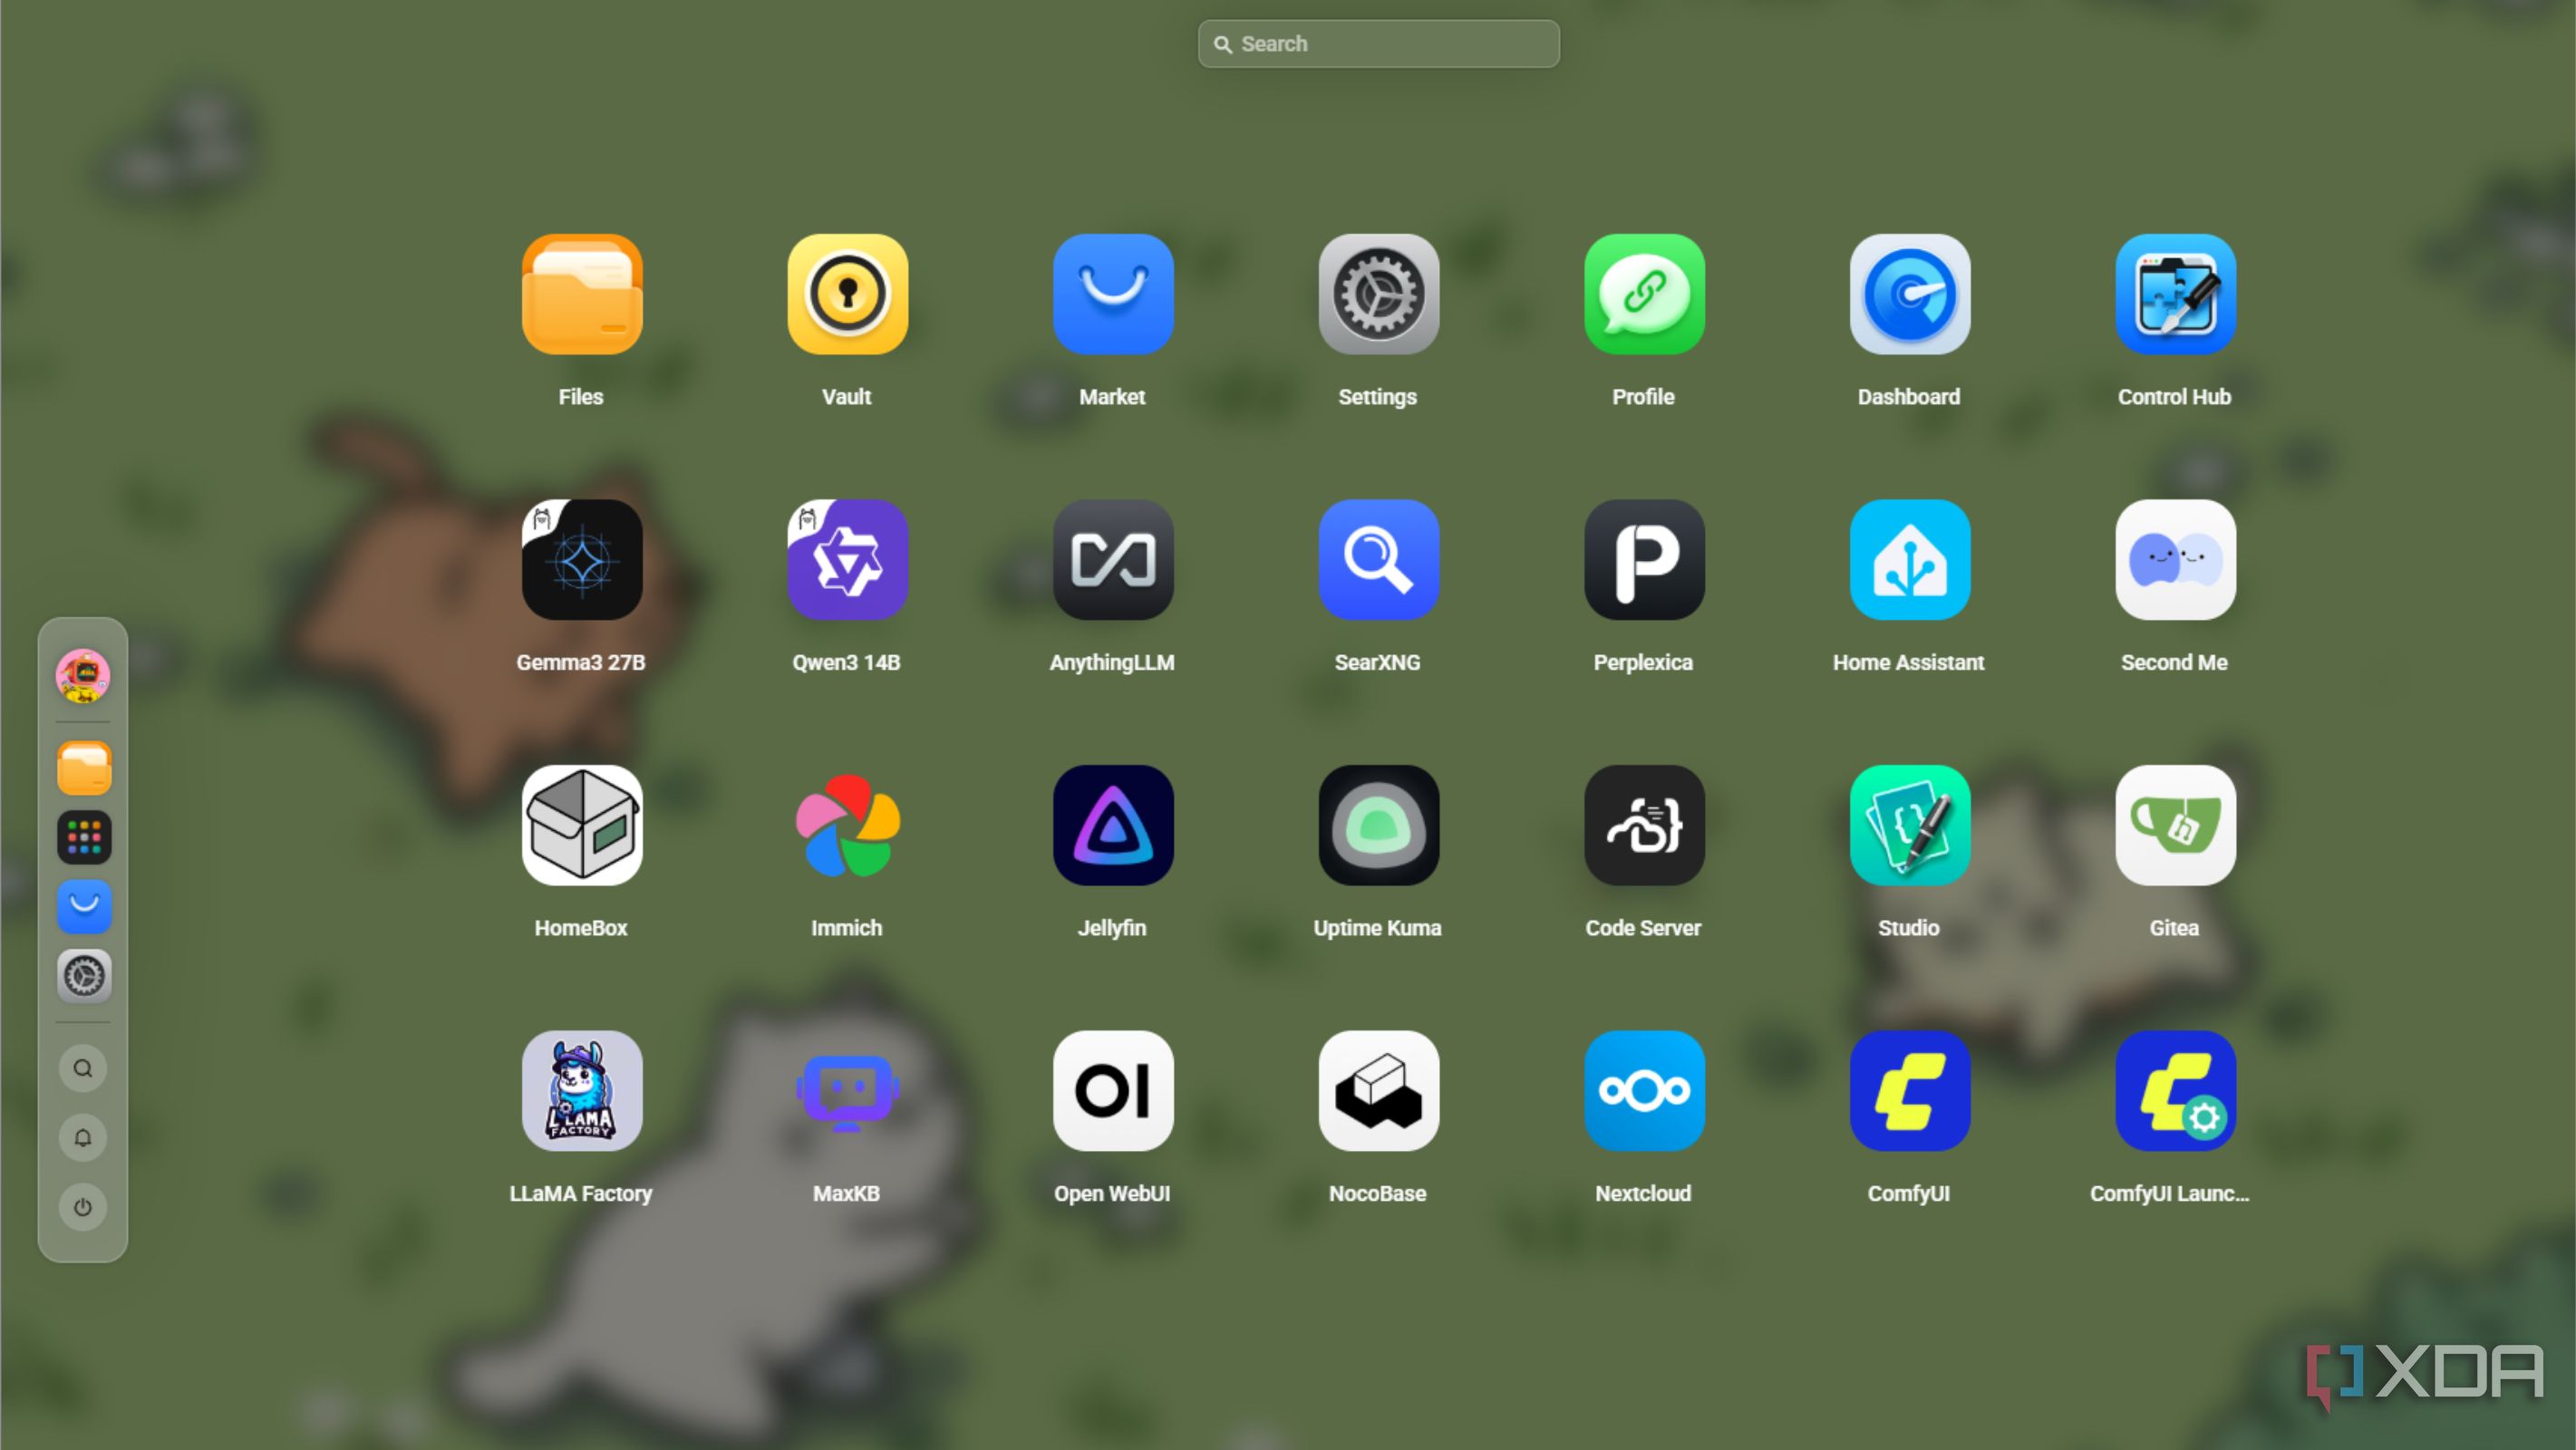Open the Files app
This screenshot has width=2576, height=1450.
point(582,294)
